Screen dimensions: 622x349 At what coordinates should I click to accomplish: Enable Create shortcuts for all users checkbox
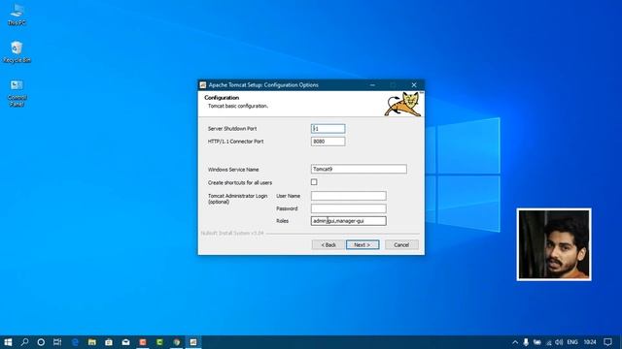click(x=314, y=182)
